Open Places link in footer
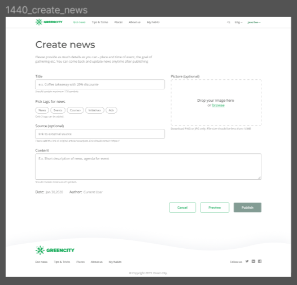The height and width of the screenshot is (285, 297). click(x=80, y=262)
